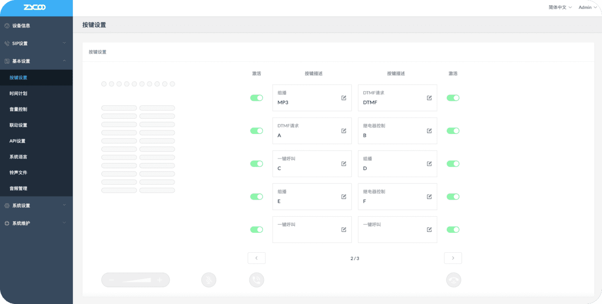Click the hang-up phone icon
The image size is (602, 304).
tap(453, 280)
